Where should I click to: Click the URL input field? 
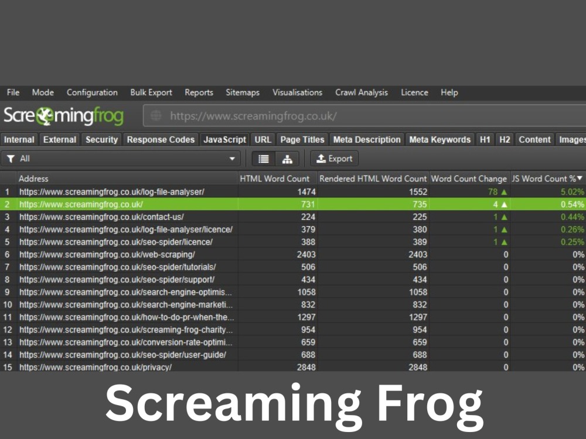pyautogui.click(x=364, y=116)
